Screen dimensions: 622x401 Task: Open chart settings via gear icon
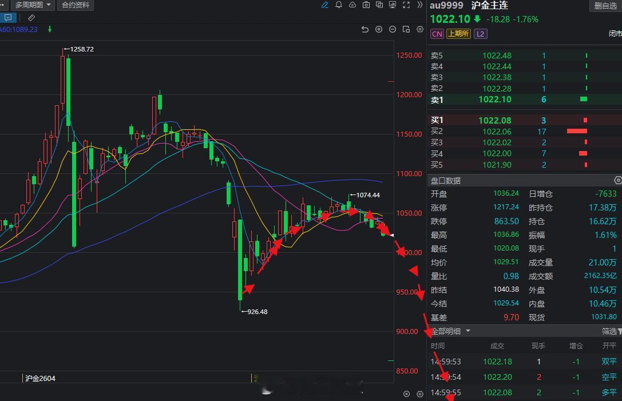click(x=419, y=29)
